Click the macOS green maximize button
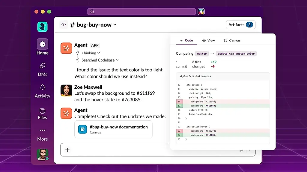Viewport: 307px width, 172px height. 49,12
